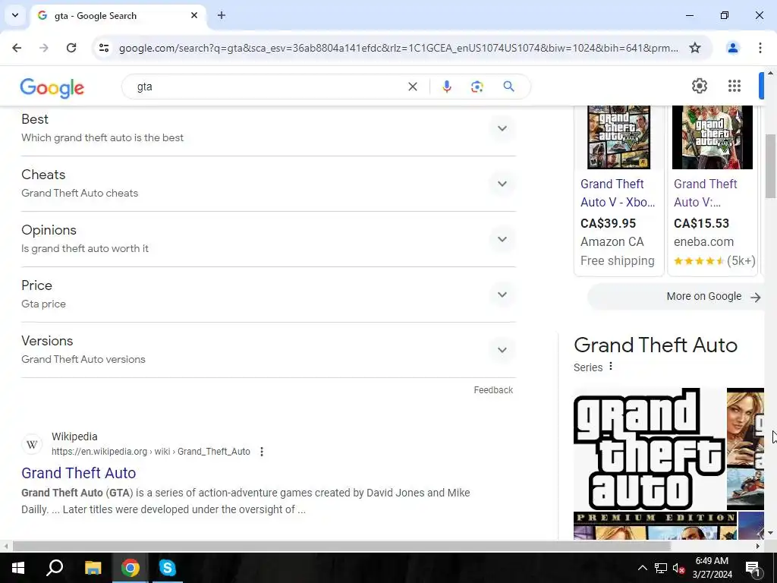Show hidden system tray icons
This screenshot has height=583, width=777.
[x=642, y=568]
